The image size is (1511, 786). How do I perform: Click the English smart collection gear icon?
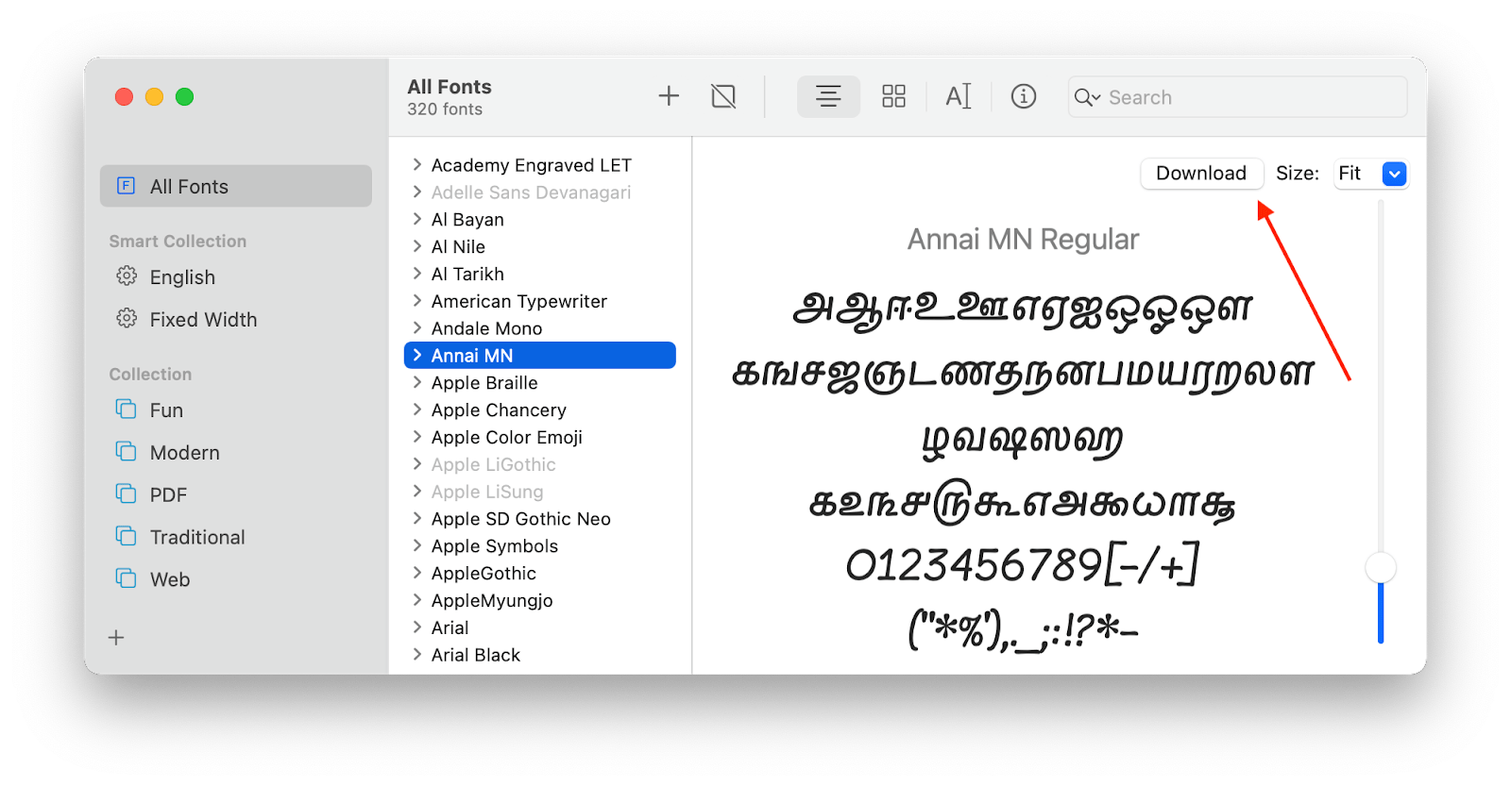(x=127, y=276)
